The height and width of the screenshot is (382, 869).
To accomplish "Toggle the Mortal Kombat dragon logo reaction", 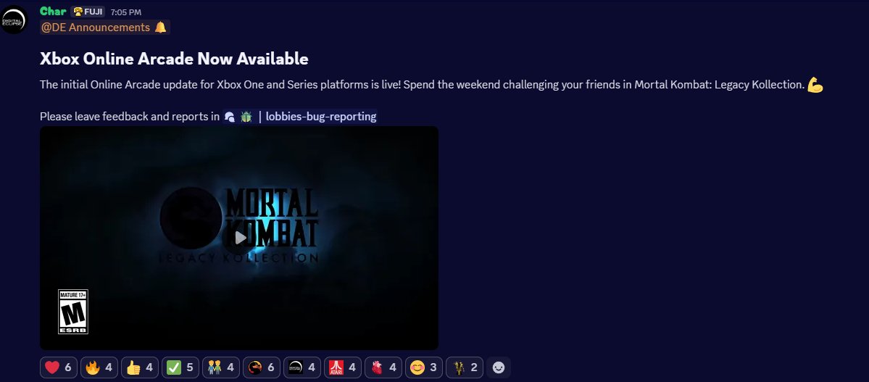I will tap(262, 367).
